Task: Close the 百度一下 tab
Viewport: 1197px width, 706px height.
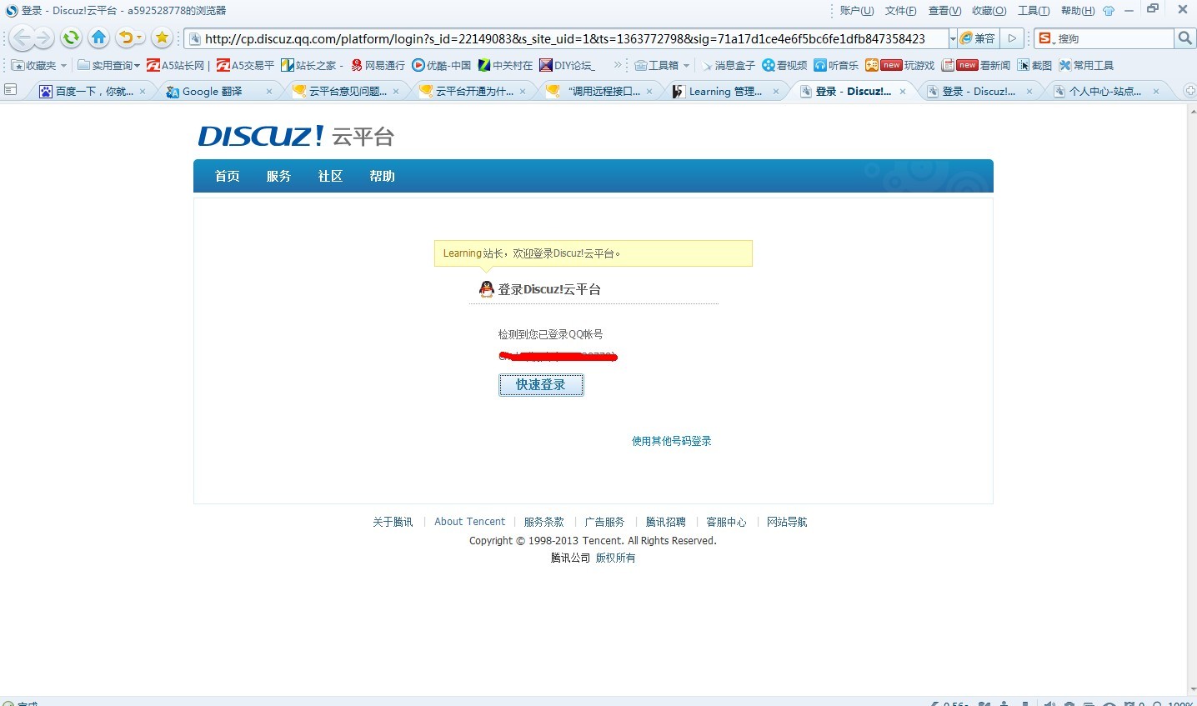Action: point(143,92)
